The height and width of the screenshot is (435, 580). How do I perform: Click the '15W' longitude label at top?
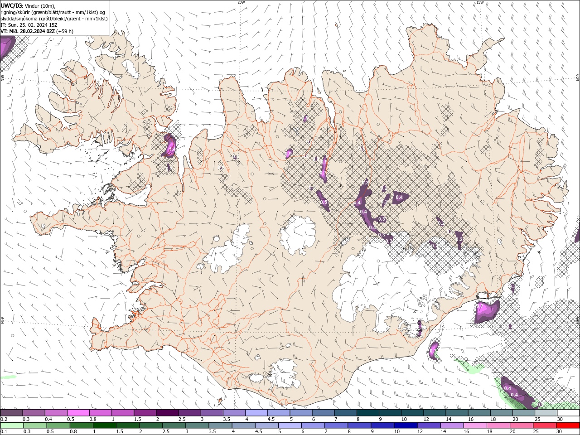coord(480,2)
